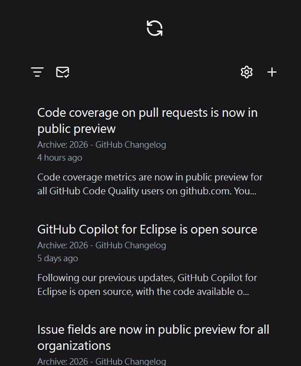
Task: Click empty area between filter and settings icons
Action: (x=155, y=72)
